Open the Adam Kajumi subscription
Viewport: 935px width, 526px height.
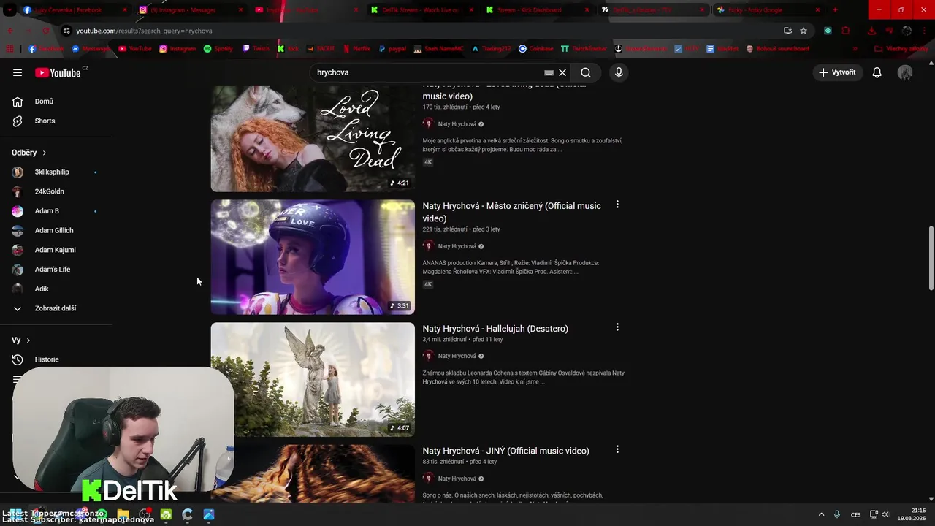56,250
